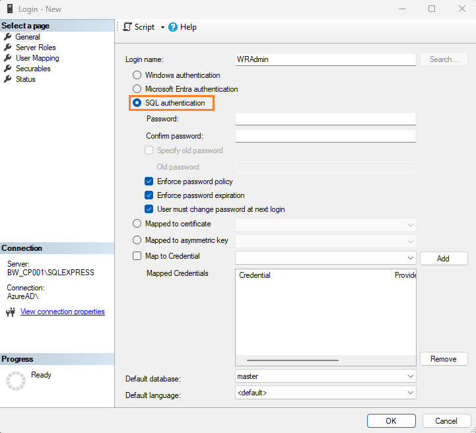Click the Cancel button
This screenshot has height=433, width=476.
[446, 421]
